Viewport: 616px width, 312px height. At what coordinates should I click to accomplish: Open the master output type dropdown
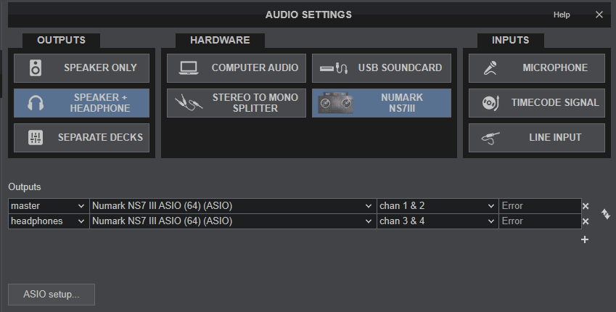click(49, 206)
